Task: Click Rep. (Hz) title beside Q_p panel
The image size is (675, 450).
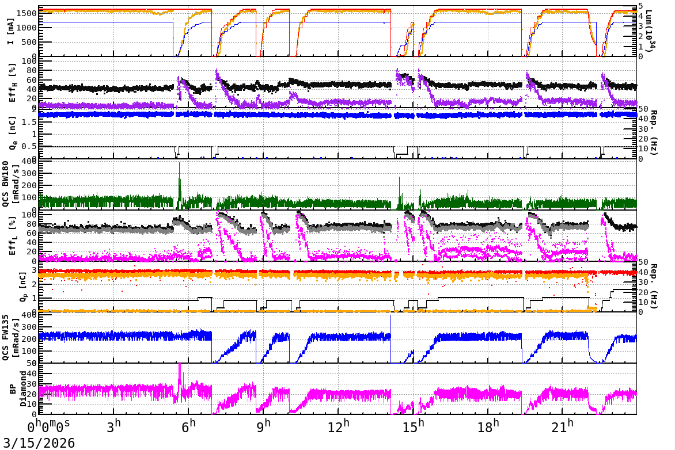Action: tap(653, 287)
